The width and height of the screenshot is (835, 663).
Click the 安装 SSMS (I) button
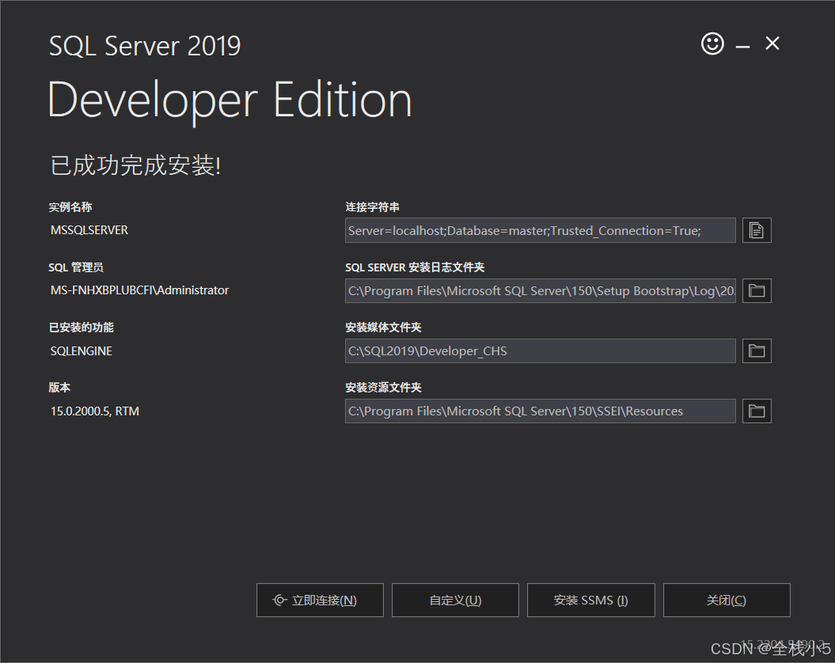coord(591,600)
